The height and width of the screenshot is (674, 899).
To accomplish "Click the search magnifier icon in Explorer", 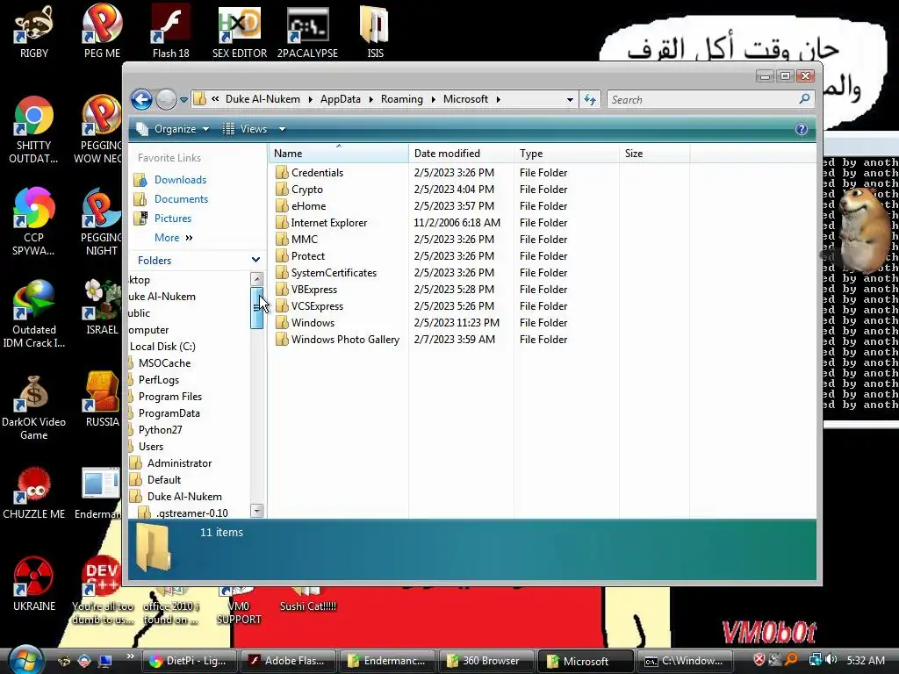I will pos(804,99).
